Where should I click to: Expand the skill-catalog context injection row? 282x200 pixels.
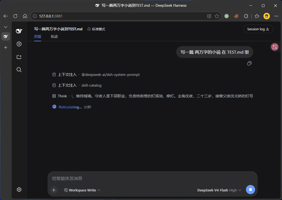[x=77, y=85]
